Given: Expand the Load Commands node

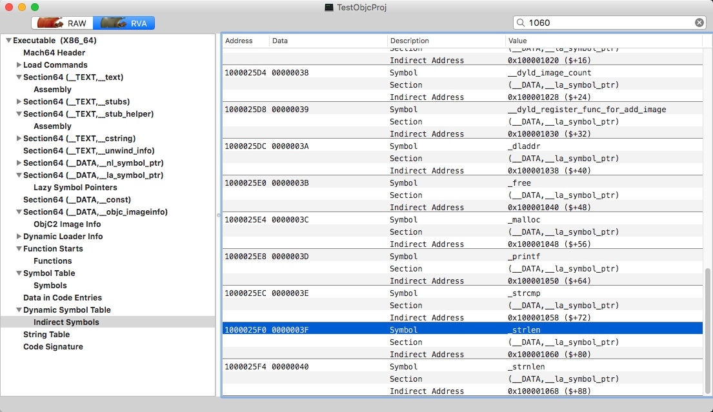Looking at the screenshot, I should pyautogui.click(x=19, y=65).
